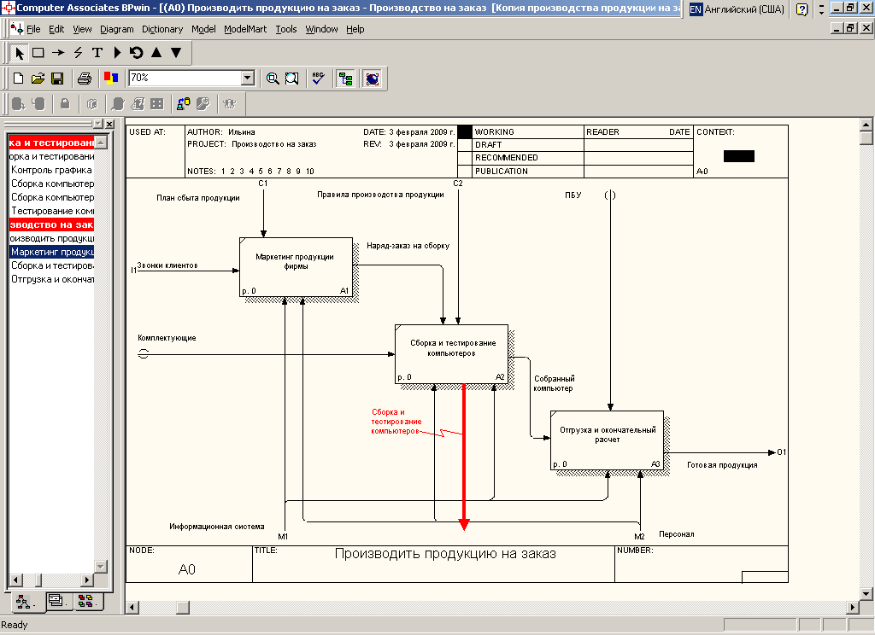Open the Tools menu

click(x=285, y=29)
